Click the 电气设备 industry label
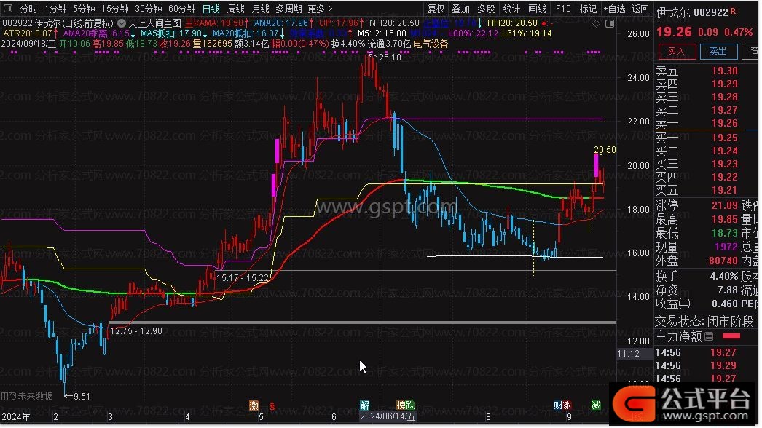Screen dimensions: 762x428 [431, 44]
